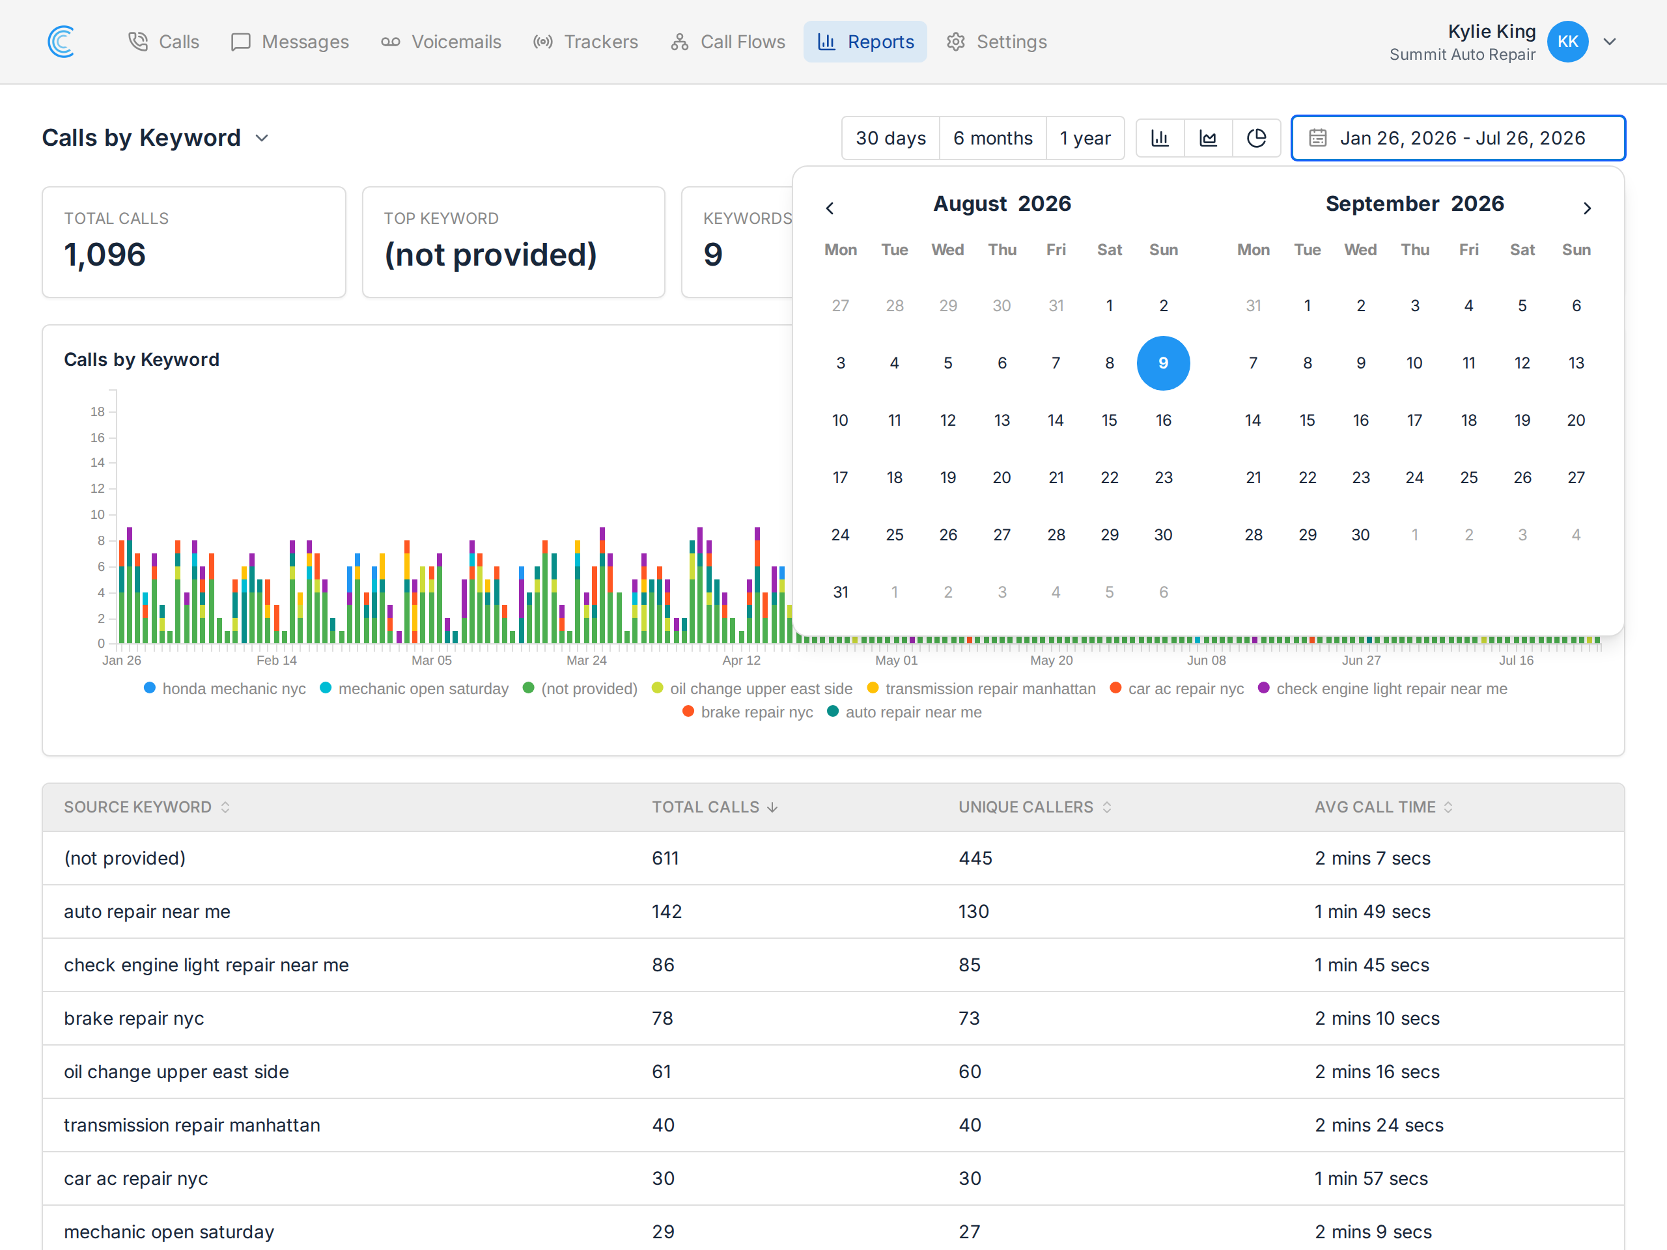Select the 1 year range button

[1084, 138]
